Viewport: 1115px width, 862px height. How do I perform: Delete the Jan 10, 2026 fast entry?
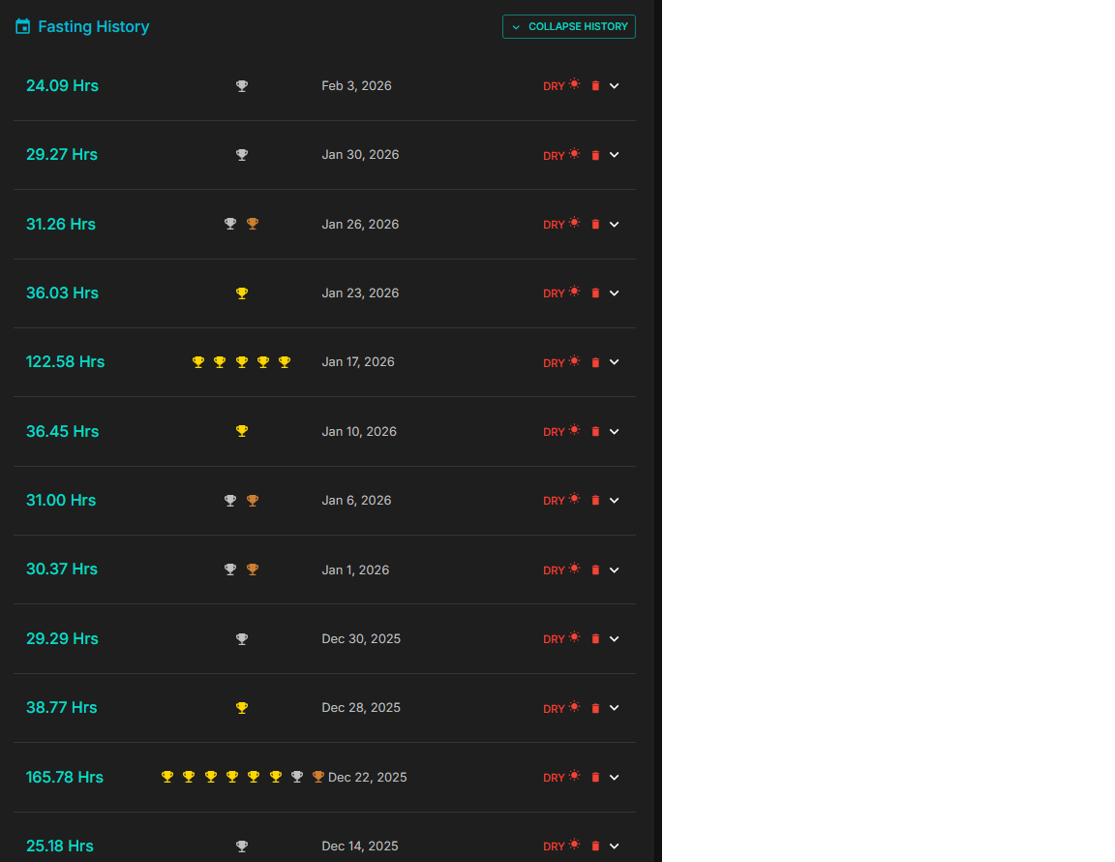click(x=595, y=431)
